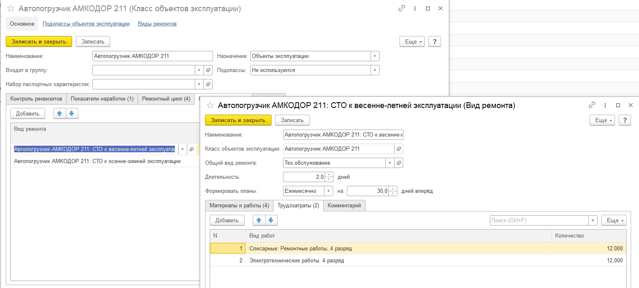Move row up in Трудозатраты table
The height and width of the screenshot is (288, 639).
(259, 220)
